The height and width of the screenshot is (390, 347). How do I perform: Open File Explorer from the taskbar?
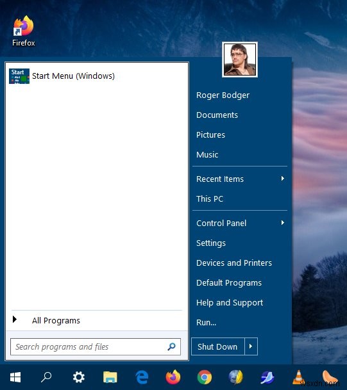click(x=110, y=377)
